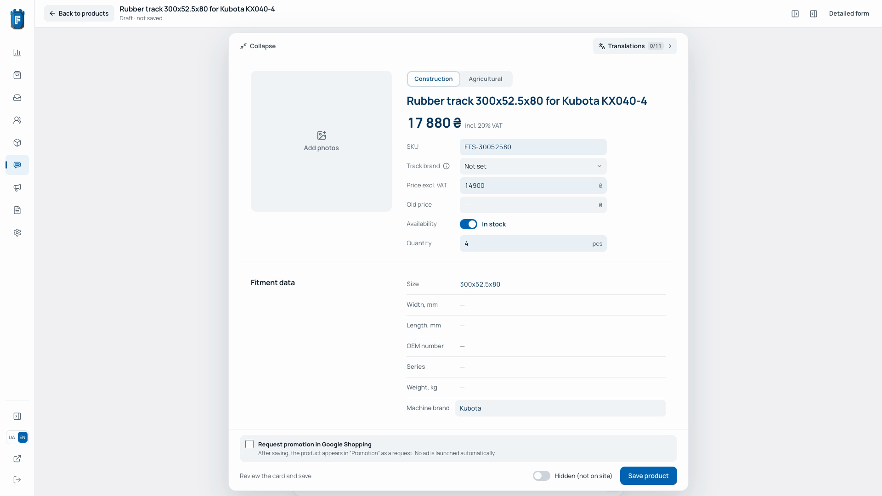Open the settings gear sidebar icon

point(17,233)
